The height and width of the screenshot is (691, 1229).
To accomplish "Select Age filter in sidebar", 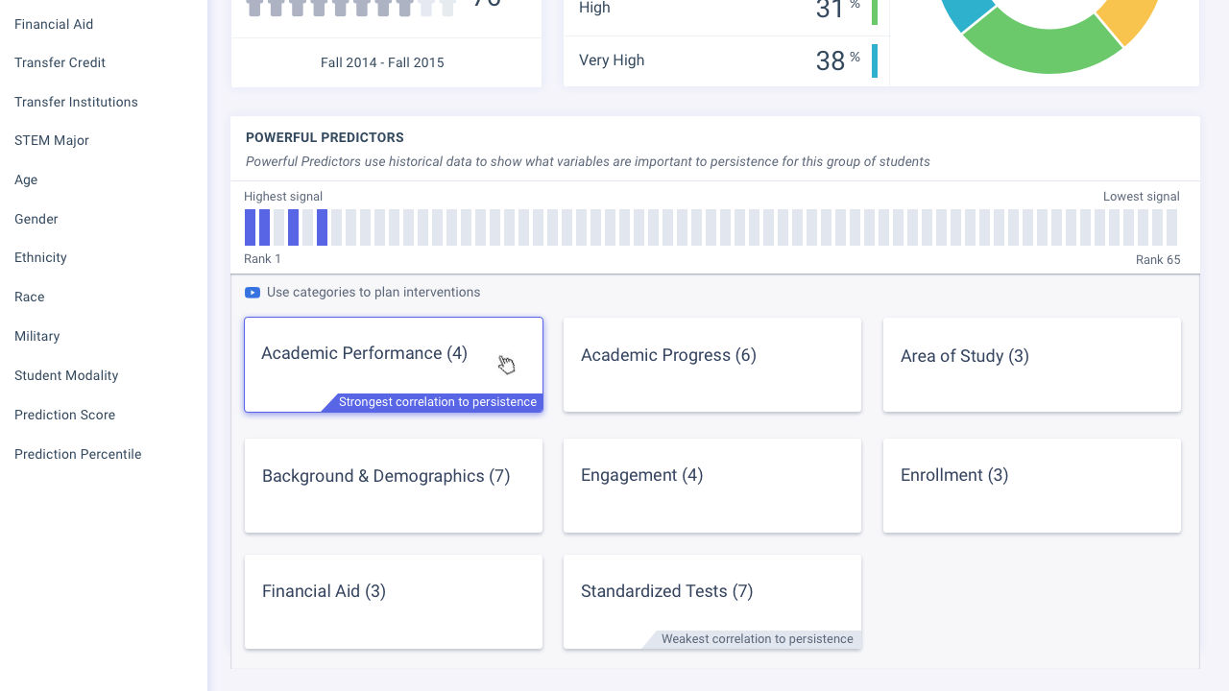I will click(x=26, y=179).
